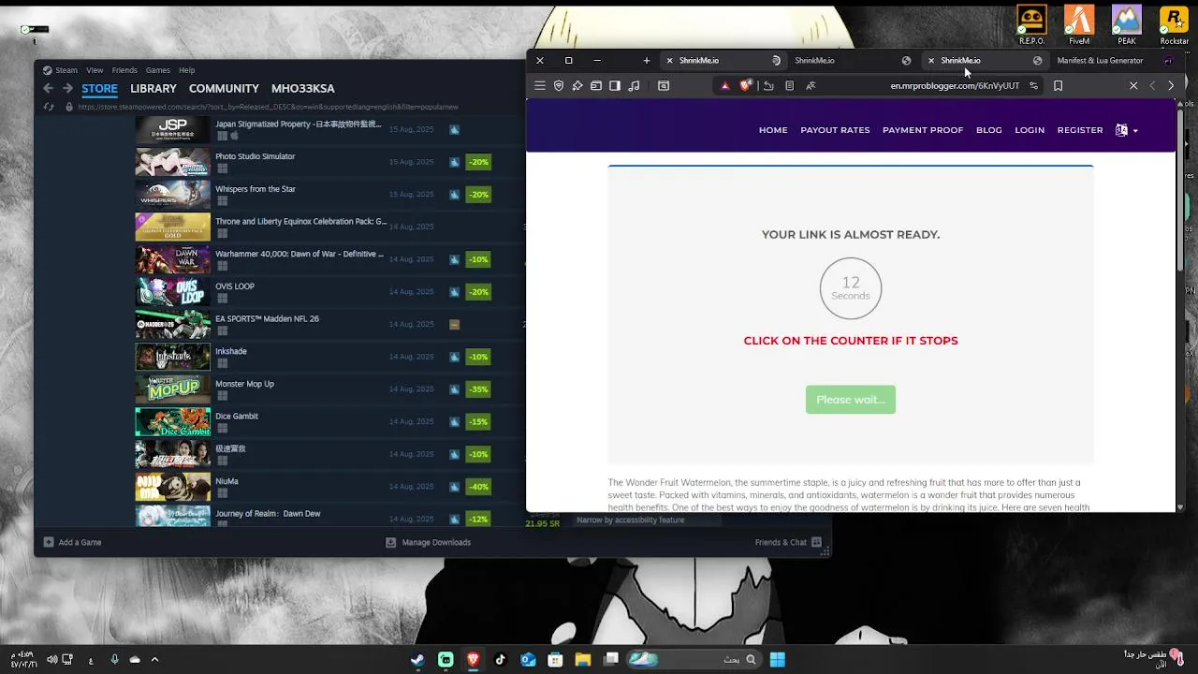Open the Games menu in Steam
Viewport: 1198px width, 674px height.
coord(157,70)
